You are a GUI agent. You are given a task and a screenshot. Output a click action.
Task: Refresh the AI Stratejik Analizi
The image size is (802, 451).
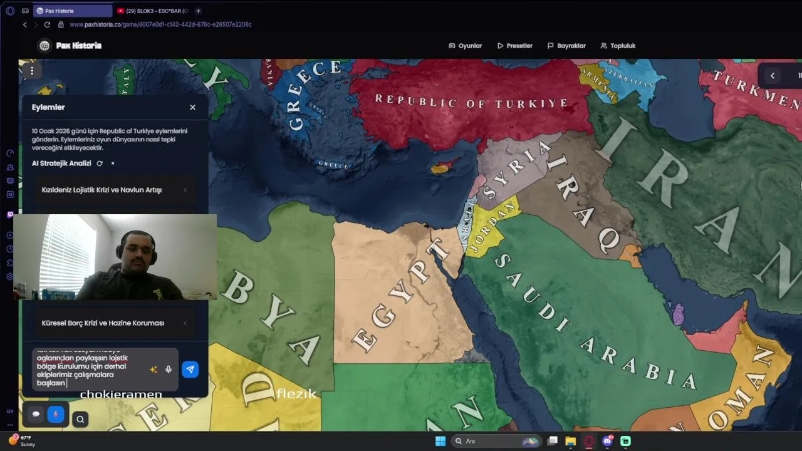(99, 163)
